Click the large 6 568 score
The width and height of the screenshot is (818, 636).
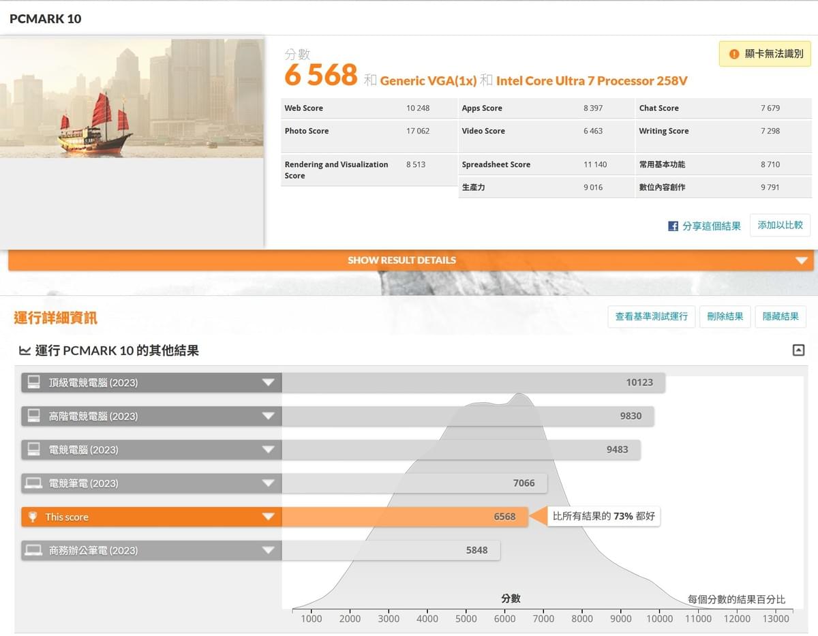[x=320, y=75]
